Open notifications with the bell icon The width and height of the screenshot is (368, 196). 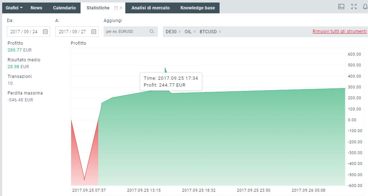pos(365,6)
